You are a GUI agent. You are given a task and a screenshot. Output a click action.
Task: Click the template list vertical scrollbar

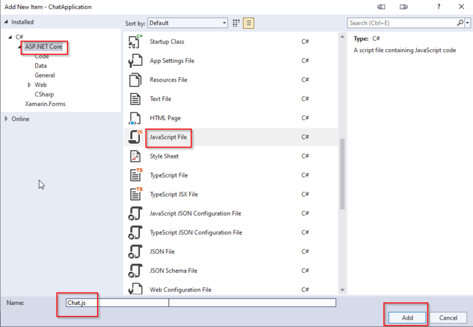click(342, 172)
